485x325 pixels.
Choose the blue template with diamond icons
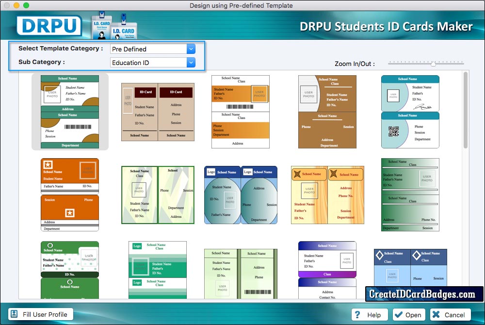(x=410, y=267)
